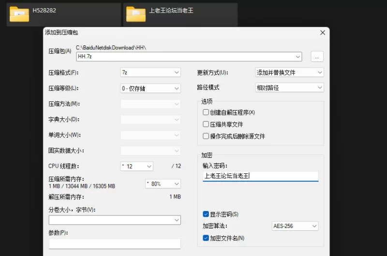387x256 pixels.
Task: Click the 参数 parameters input field
Action: (115, 243)
